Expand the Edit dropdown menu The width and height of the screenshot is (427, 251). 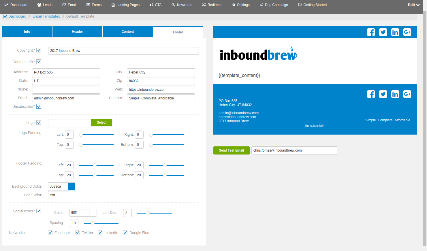[413, 5]
